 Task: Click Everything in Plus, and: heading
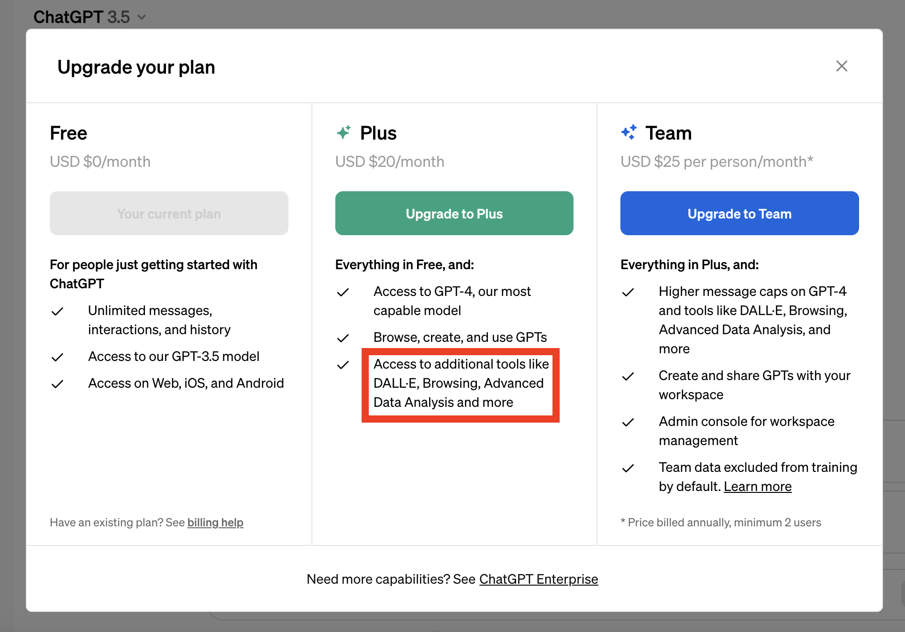coord(690,265)
